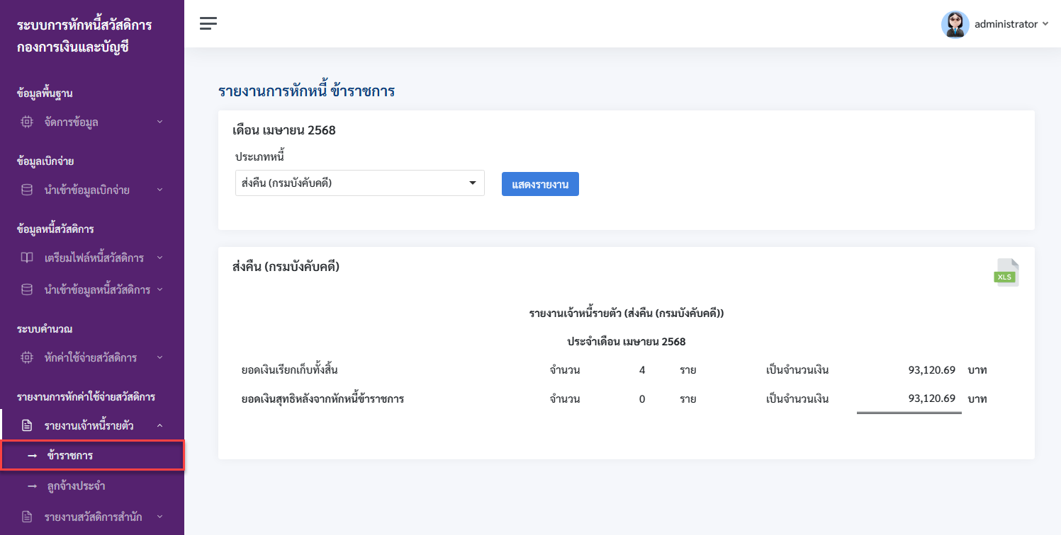1061x535 pixels.
Task: Open the รายงานสวัสดิการสำนัก menu item
Action: (x=92, y=517)
